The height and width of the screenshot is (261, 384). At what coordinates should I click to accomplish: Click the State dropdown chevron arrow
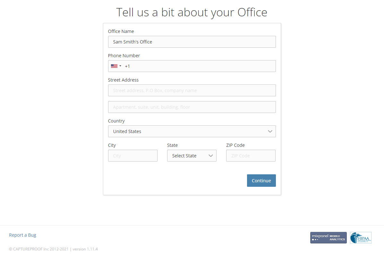tap(211, 156)
